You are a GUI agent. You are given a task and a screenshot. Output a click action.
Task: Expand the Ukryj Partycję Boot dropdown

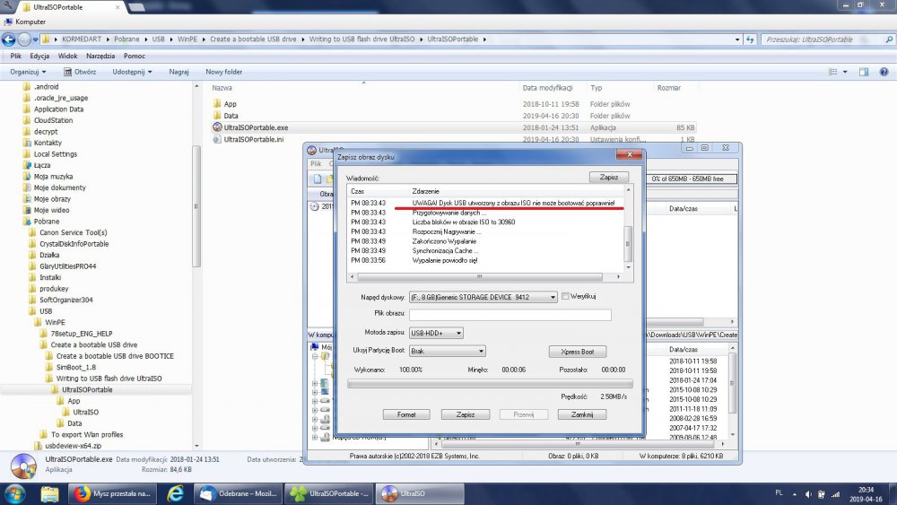[x=447, y=352]
